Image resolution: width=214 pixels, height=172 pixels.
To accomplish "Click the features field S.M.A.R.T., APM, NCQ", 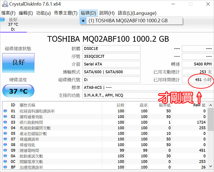I will (148, 95).
